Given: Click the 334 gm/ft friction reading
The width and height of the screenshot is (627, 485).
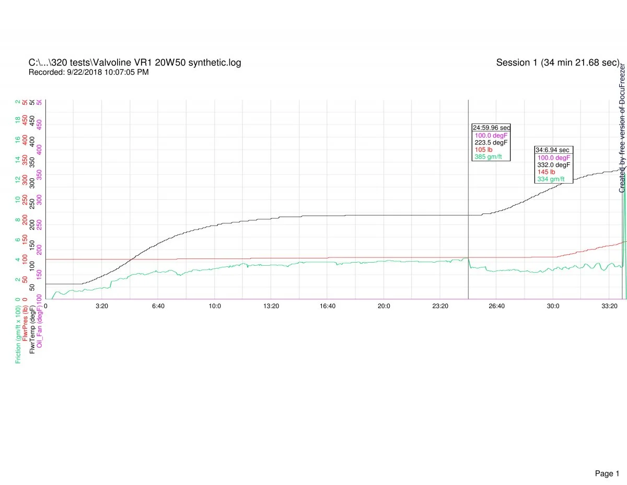Looking at the screenshot, I should tap(551, 179).
